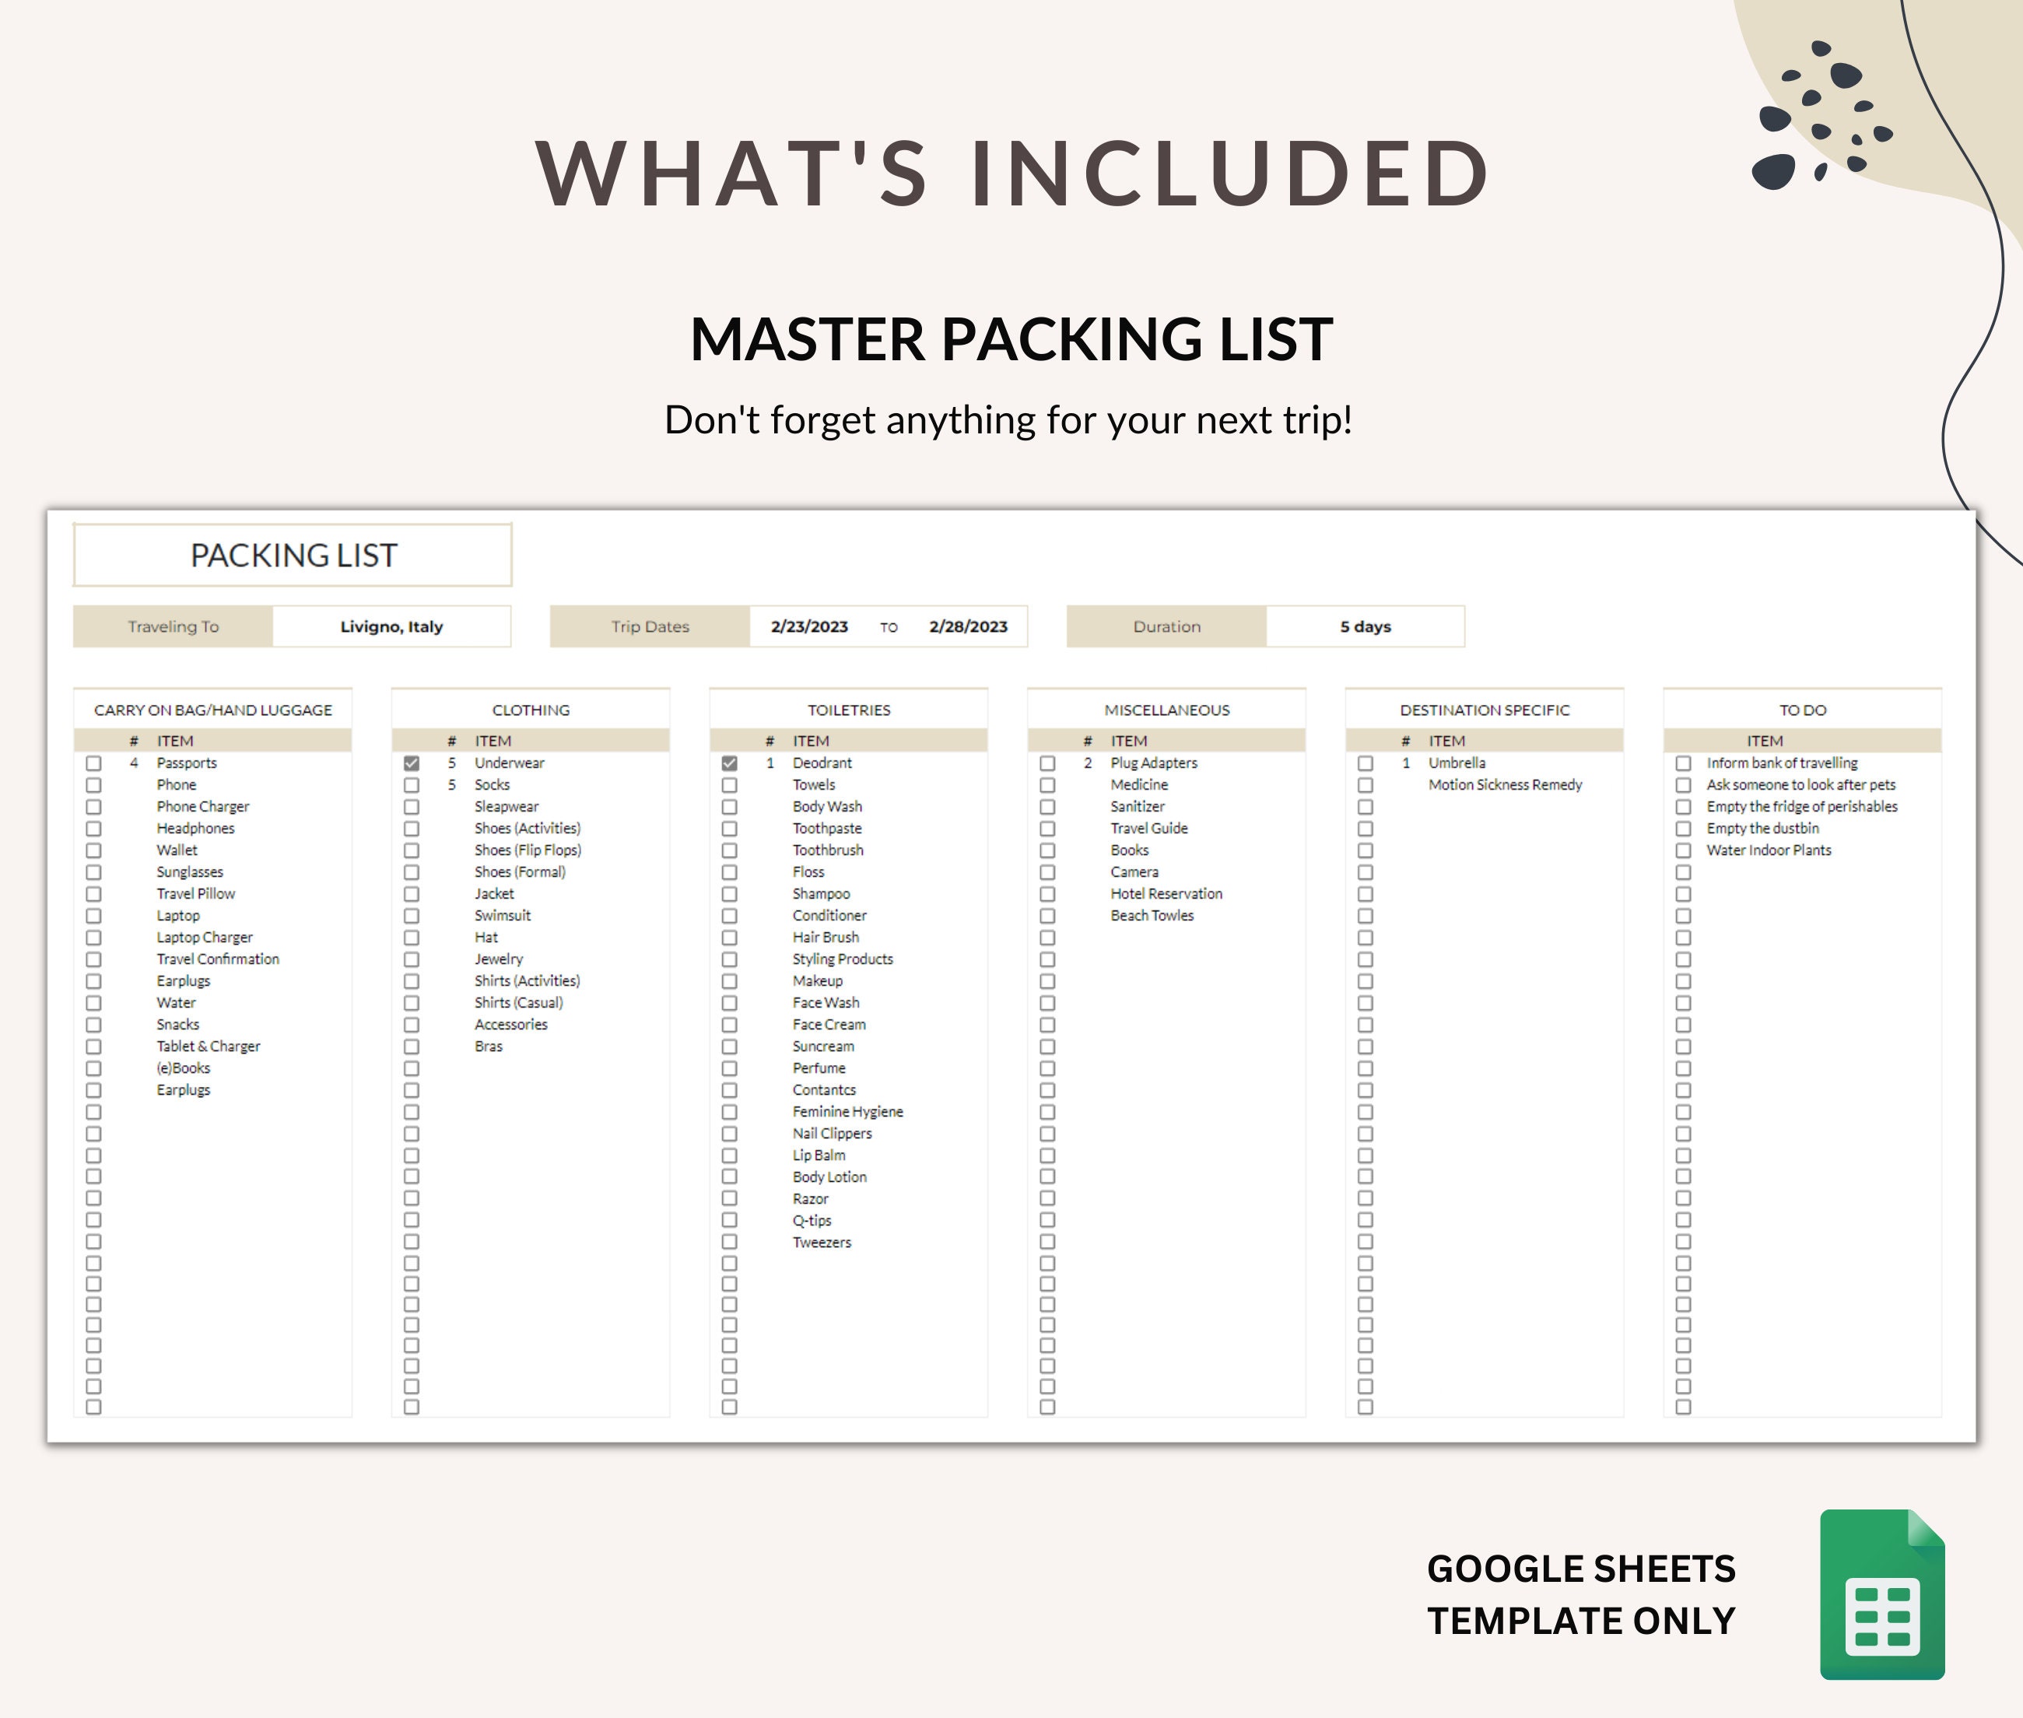The image size is (2023, 1718).
Task: Click the CLOTHING column header
Action: (531, 710)
